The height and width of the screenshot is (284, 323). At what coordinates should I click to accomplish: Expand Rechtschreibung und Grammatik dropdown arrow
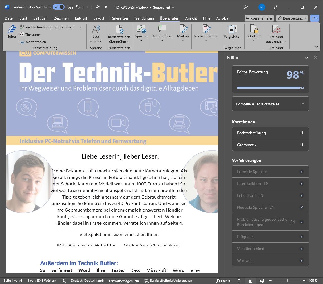(81, 27)
